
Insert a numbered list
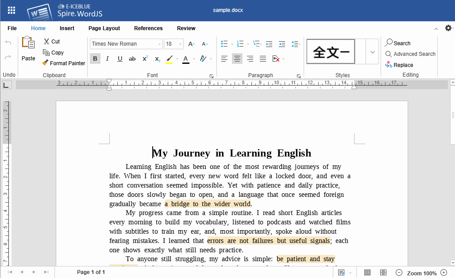pos(240,44)
